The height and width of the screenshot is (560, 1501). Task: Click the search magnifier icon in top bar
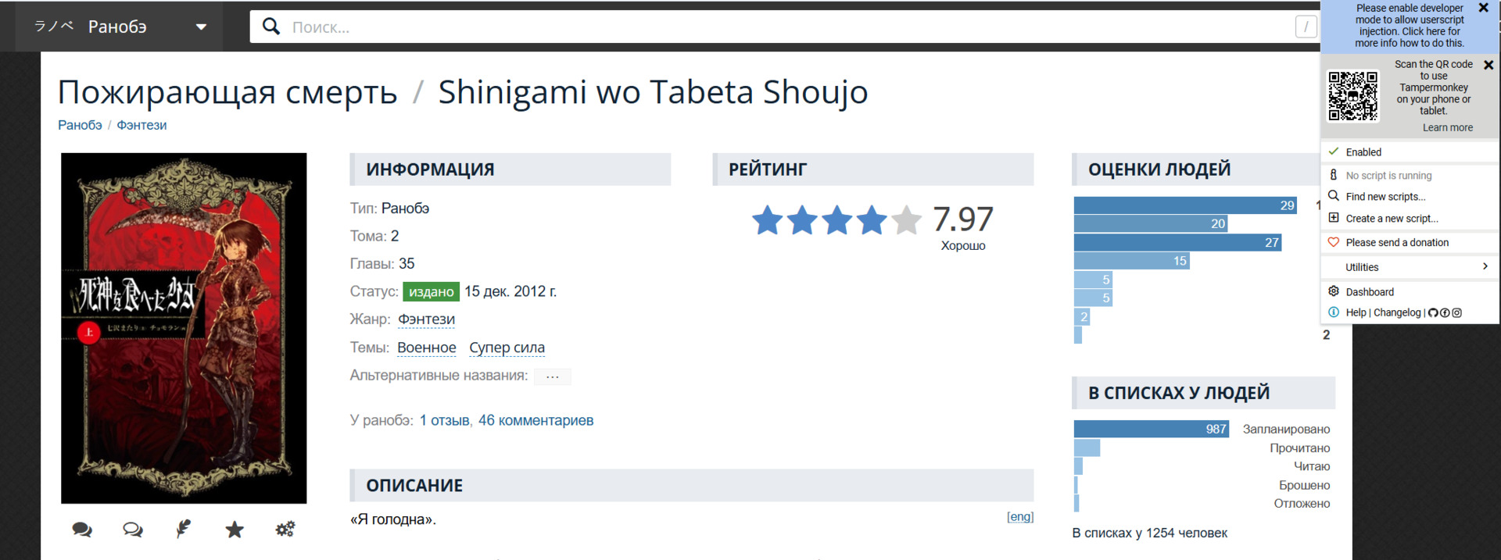point(271,27)
